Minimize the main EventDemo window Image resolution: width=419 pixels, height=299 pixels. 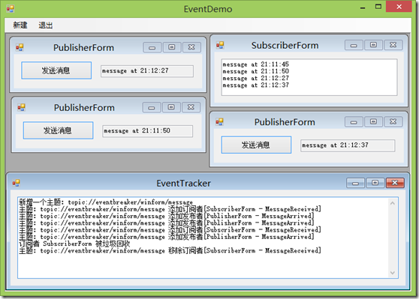click(363, 7)
